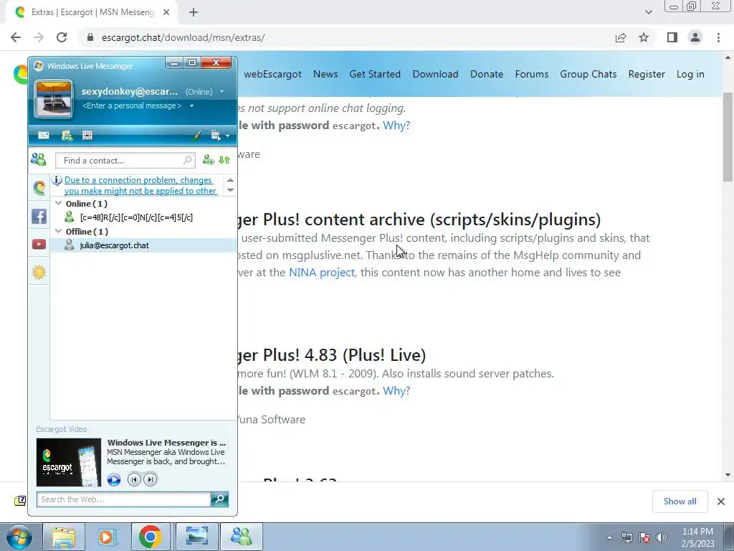Click the Chrome share page icon
The image size is (734, 551).
621,37
